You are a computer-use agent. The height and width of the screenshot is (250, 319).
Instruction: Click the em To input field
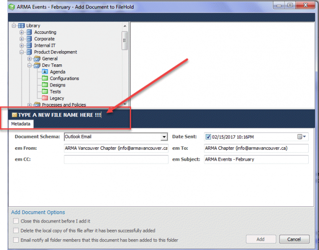click(256, 148)
